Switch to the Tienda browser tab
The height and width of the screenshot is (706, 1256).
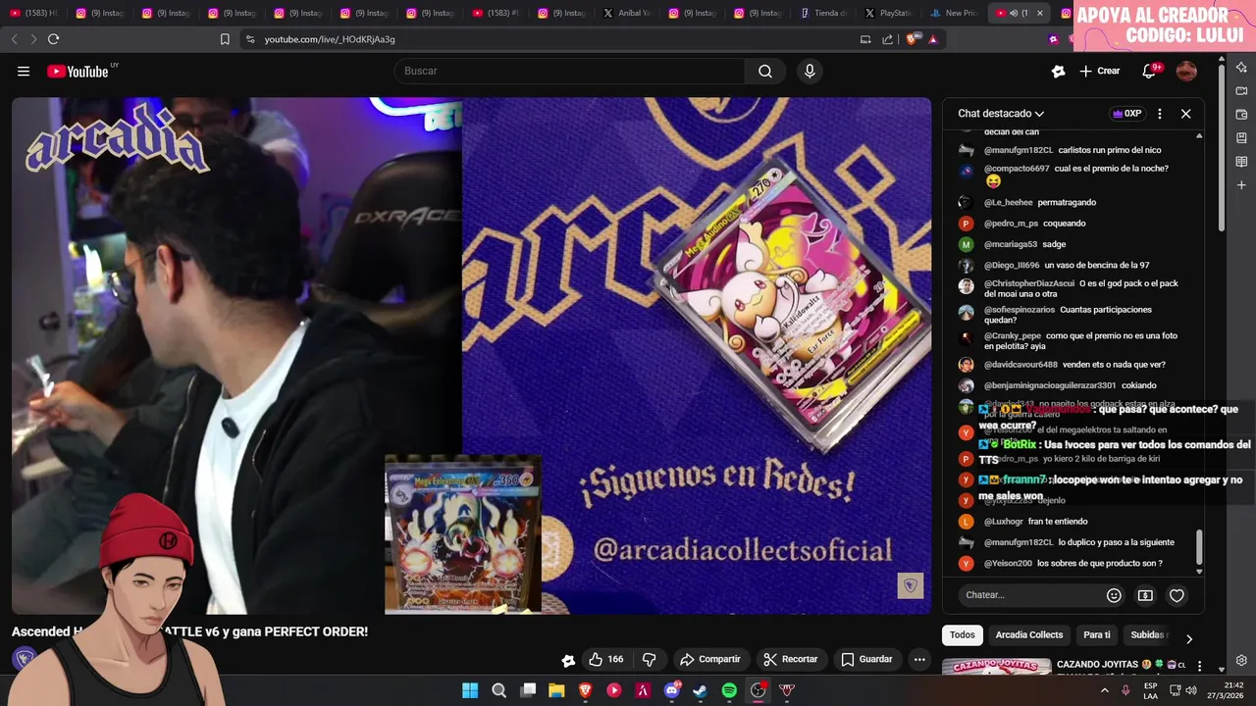tap(823, 13)
